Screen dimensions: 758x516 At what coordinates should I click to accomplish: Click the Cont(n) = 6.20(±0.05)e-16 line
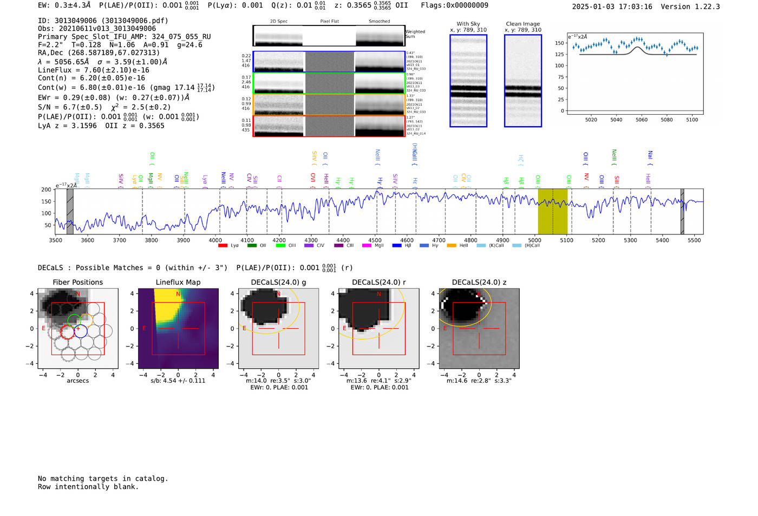[x=92, y=78]
